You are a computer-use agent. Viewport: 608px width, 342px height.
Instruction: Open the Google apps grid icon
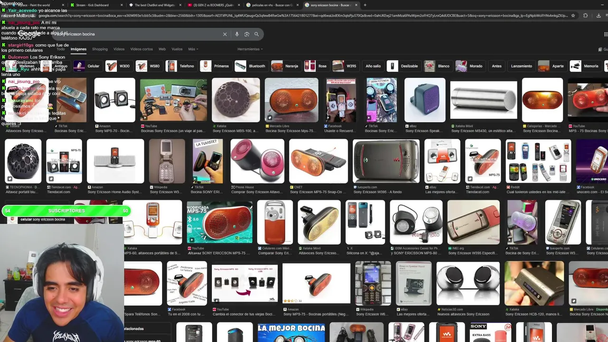point(606,34)
